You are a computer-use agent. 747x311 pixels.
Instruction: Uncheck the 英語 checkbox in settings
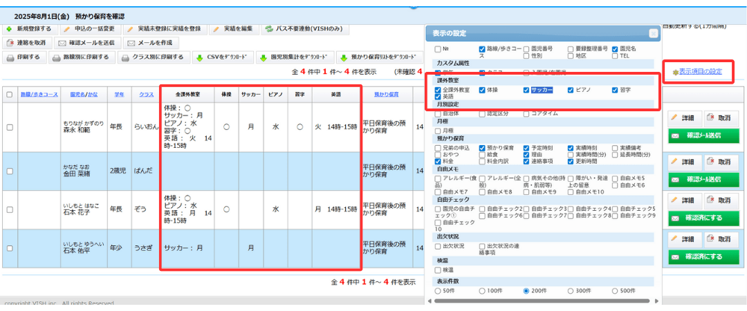tap(437, 96)
